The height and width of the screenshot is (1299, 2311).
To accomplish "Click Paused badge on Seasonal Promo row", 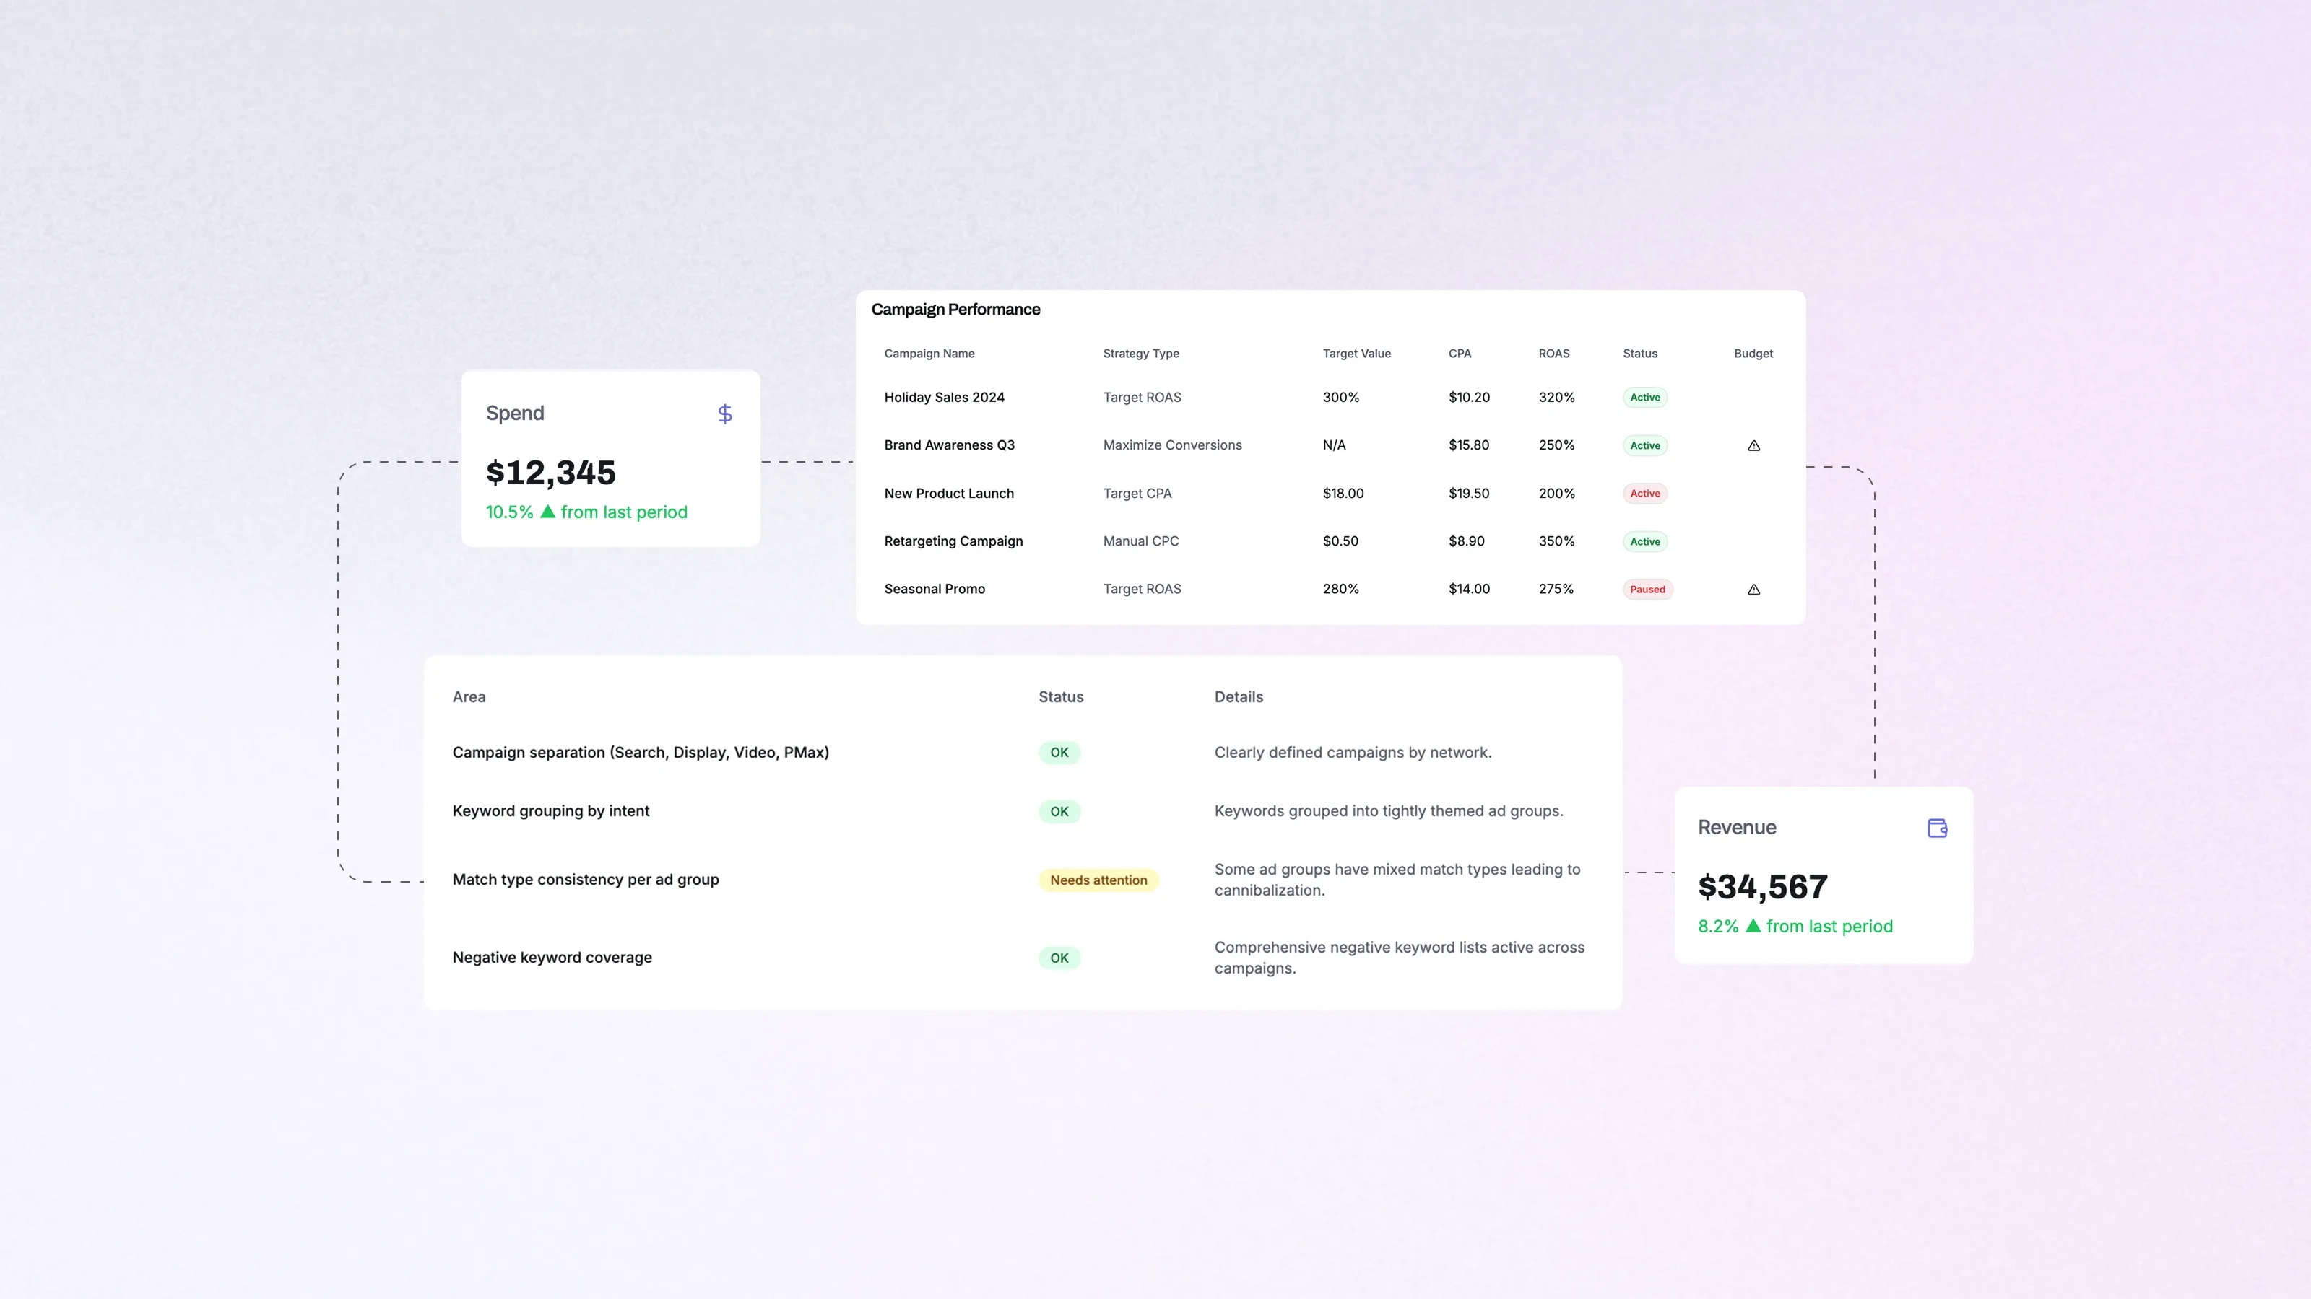I will (x=1647, y=589).
